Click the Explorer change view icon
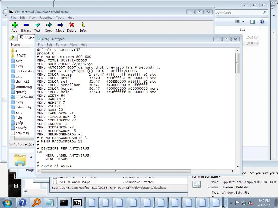 coord(237,22)
